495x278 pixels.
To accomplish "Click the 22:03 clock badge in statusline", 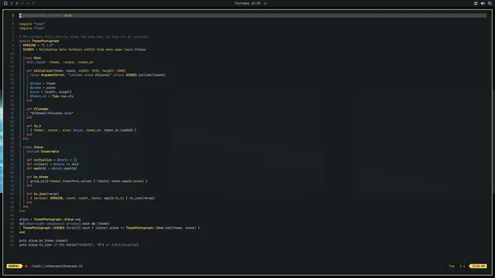I will pyautogui.click(x=479, y=266).
